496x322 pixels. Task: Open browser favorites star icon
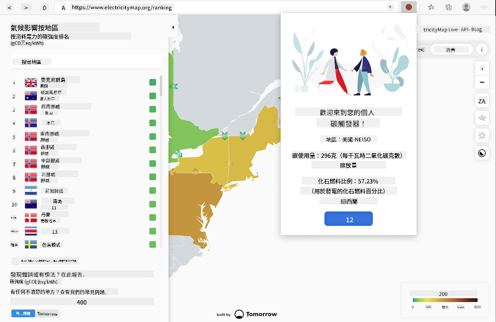pyautogui.click(x=431, y=7)
